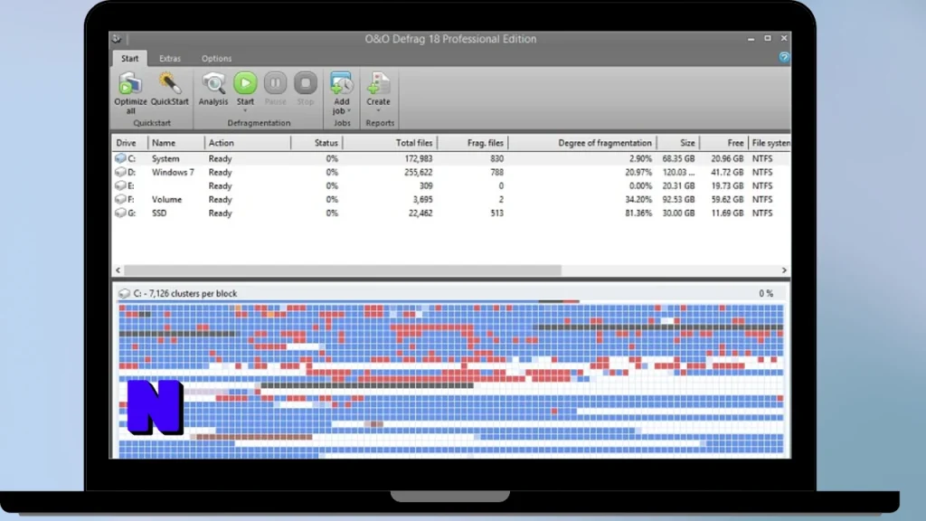Click the scroll right arrow
Viewport: 926px width, 521px height.
[784, 270]
